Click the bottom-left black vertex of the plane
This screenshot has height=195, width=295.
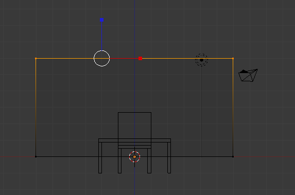(x=36, y=156)
